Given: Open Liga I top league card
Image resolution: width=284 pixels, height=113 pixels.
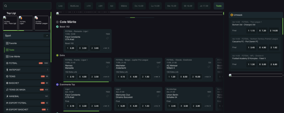Looking at the screenshot, I should tap(26, 23).
